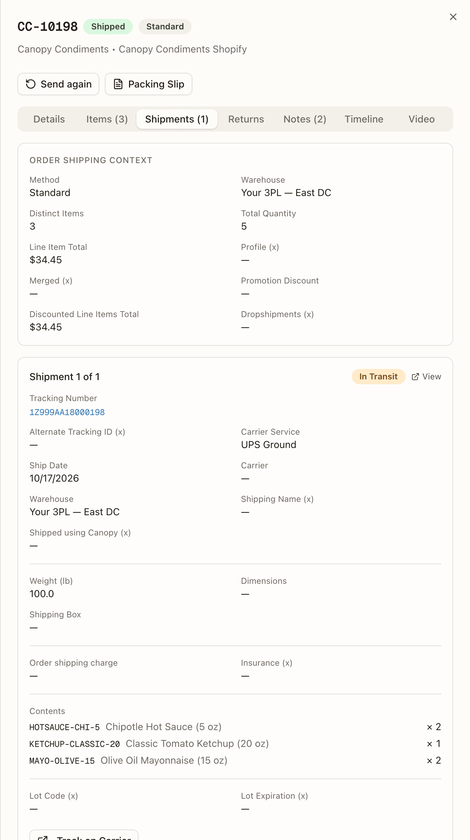Close the order detail panel
Screen dimensions: 470x840
coord(453,17)
